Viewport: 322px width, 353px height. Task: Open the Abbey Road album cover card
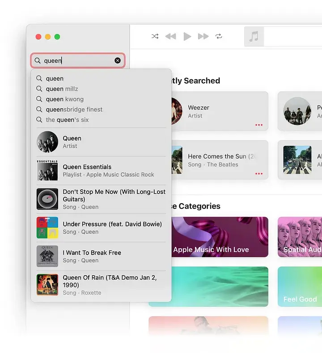coord(300,160)
